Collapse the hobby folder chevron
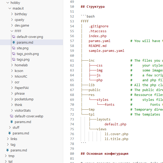This screenshot has height=163, width=163. [8, 3]
